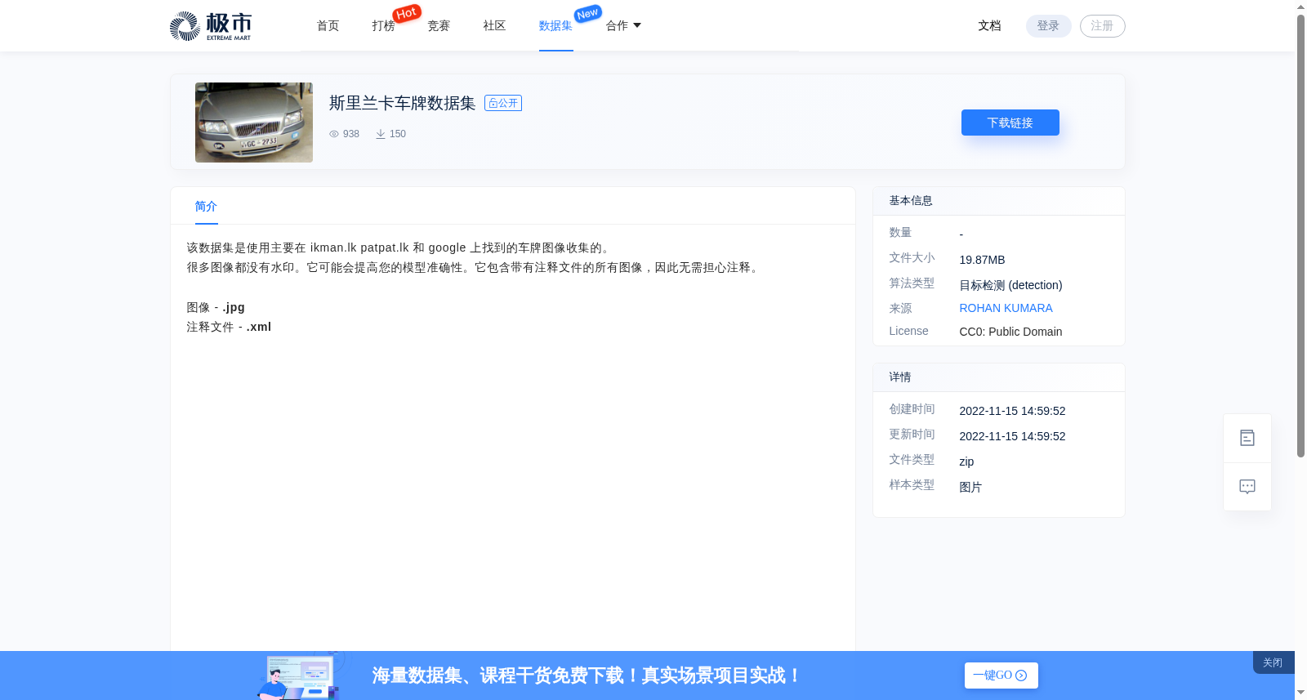Click the dataset title 斯里兰卡车牌数据集
Viewport: 1307px width, 700px height.
tap(403, 103)
